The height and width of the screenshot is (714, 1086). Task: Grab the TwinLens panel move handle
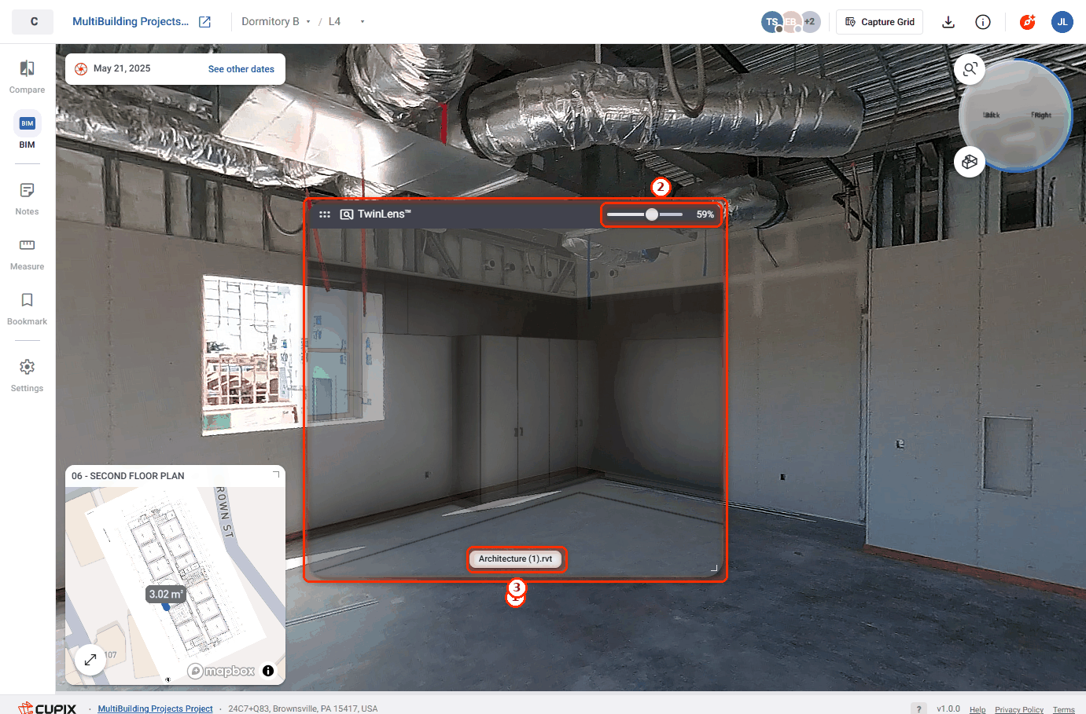click(x=325, y=214)
